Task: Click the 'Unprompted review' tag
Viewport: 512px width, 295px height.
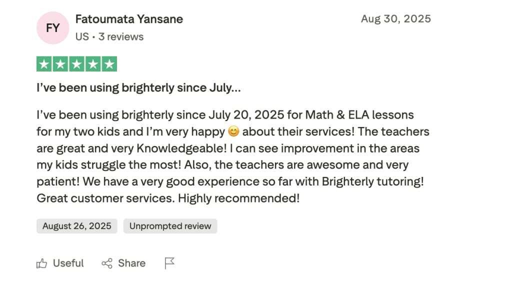Action: coord(170,226)
